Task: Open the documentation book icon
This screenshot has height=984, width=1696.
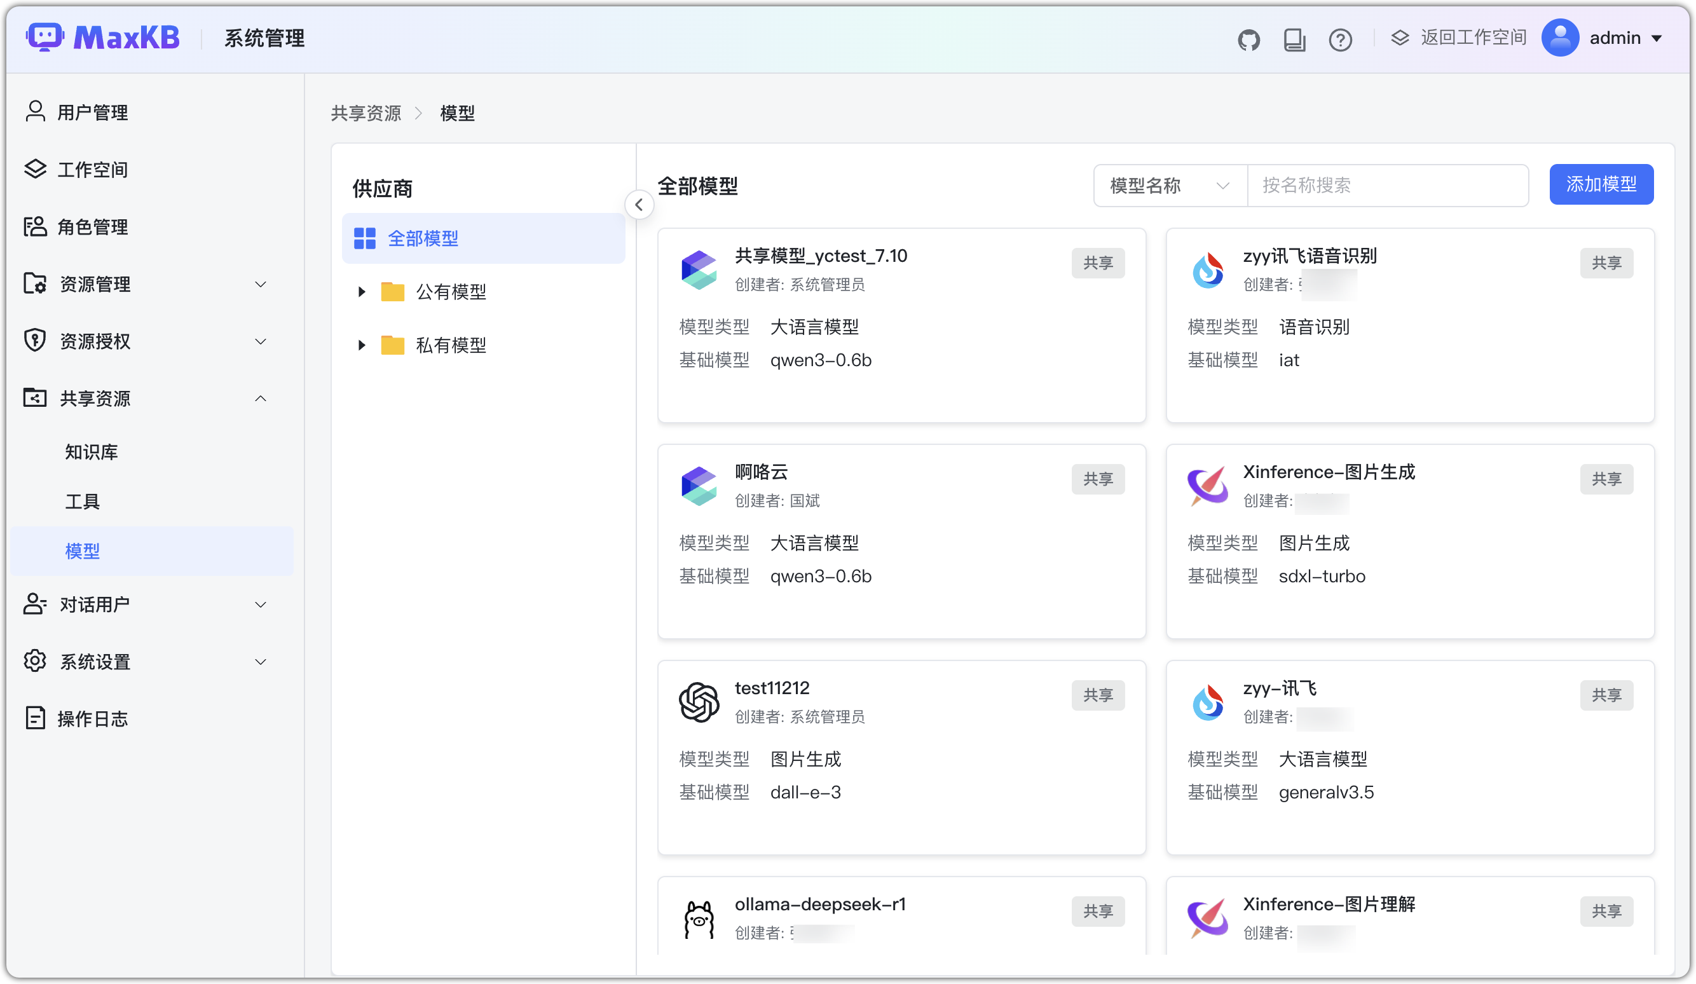Action: [1294, 39]
